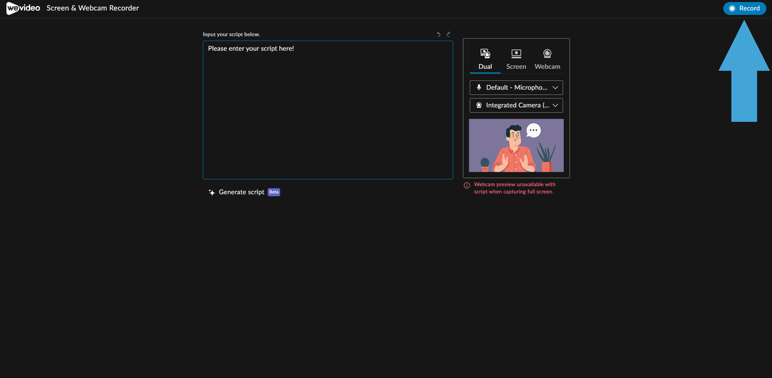Click the microphone icon in audio selector
Image resolution: width=772 pixels, height=378 pixels.
pyautogui.click(x=479, y=87)
